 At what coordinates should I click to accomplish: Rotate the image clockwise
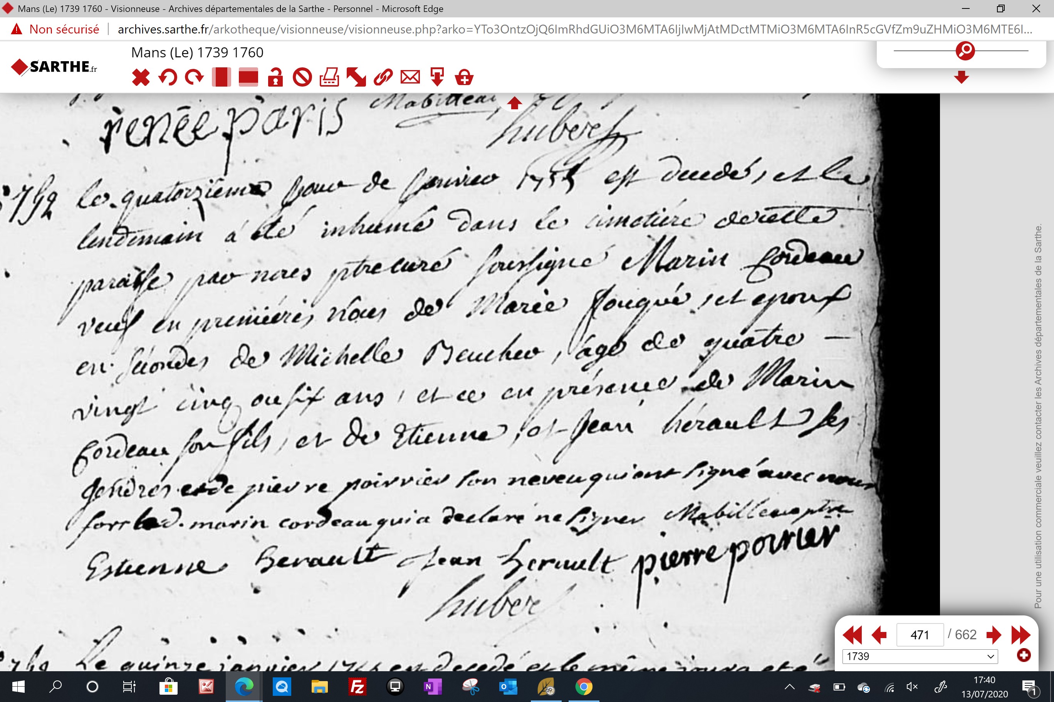195,77
